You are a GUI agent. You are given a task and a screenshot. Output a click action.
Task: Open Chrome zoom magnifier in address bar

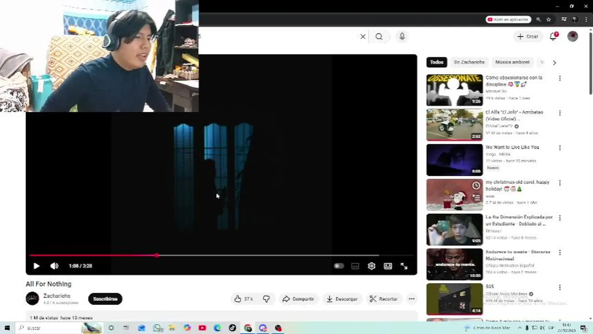(538, 19)
